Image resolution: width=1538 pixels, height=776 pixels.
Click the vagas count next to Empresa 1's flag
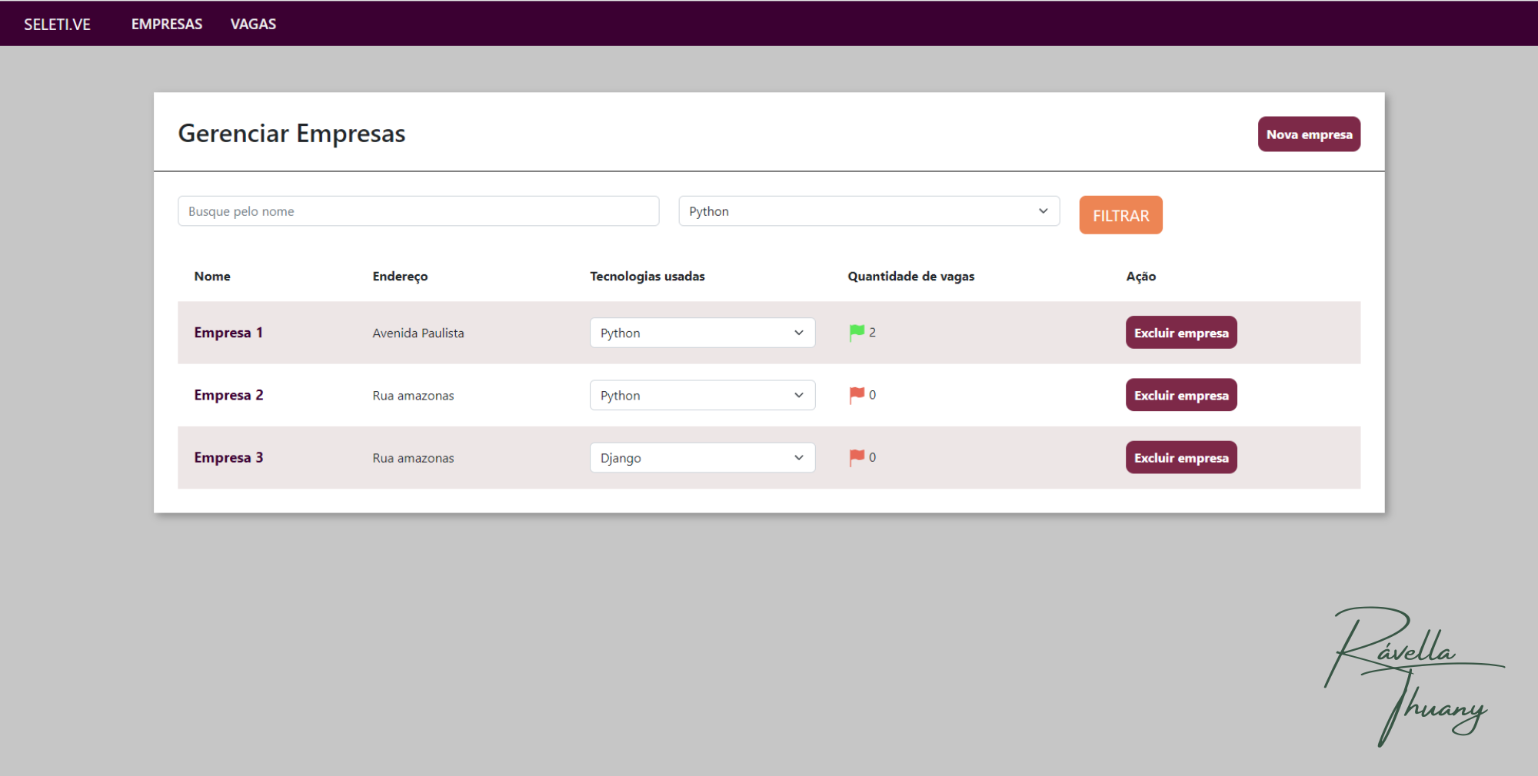tap(872, 332)
